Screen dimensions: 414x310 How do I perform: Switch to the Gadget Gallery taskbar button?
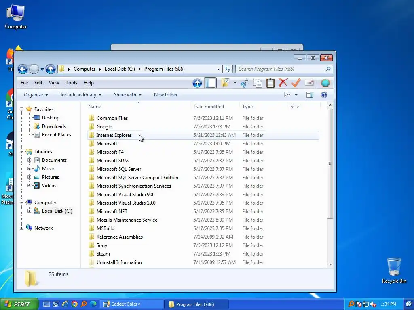[131, 304]
